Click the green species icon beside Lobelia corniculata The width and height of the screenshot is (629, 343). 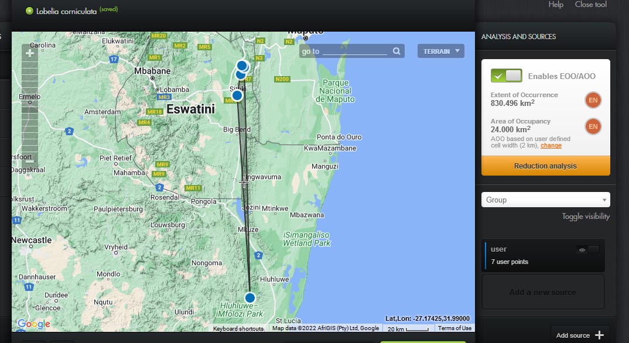[x=29, y=11]
